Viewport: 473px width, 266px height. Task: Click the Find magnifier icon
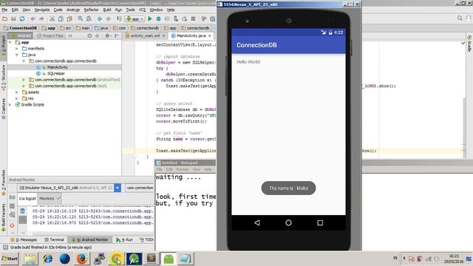coord(81,18)
